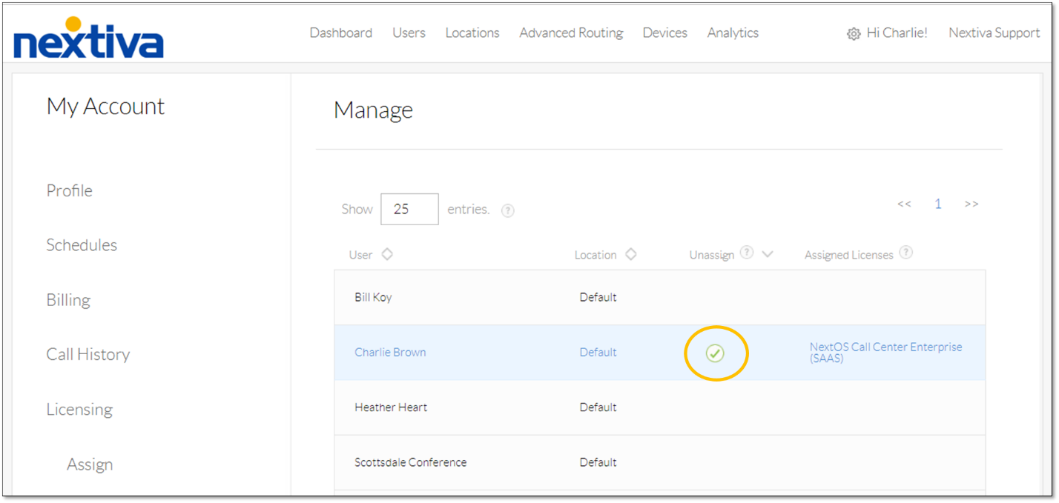The image size is (1059, 503).
Task: Click Hi Charlie! account link
Action: (897, 33)
